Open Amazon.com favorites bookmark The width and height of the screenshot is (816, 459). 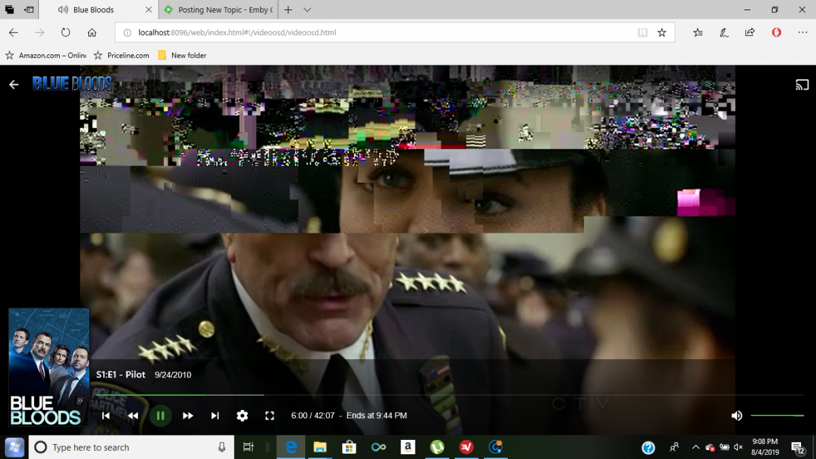coord(46,55)
